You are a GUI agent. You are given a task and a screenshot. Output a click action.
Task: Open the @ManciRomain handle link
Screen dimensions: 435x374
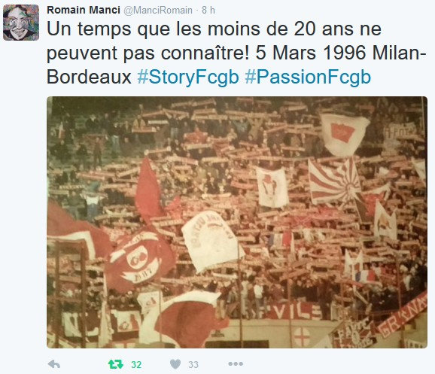coord(157,11)
